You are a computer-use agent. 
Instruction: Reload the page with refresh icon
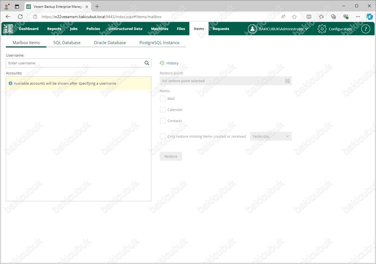point(20,17)
